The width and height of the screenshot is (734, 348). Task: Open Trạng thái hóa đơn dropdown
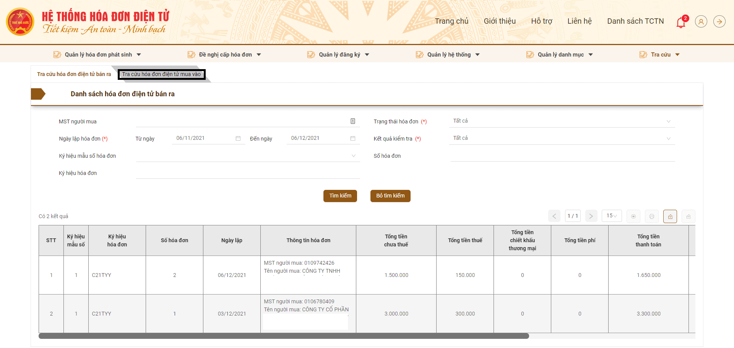pyautogui.click(x=563, y=121)
